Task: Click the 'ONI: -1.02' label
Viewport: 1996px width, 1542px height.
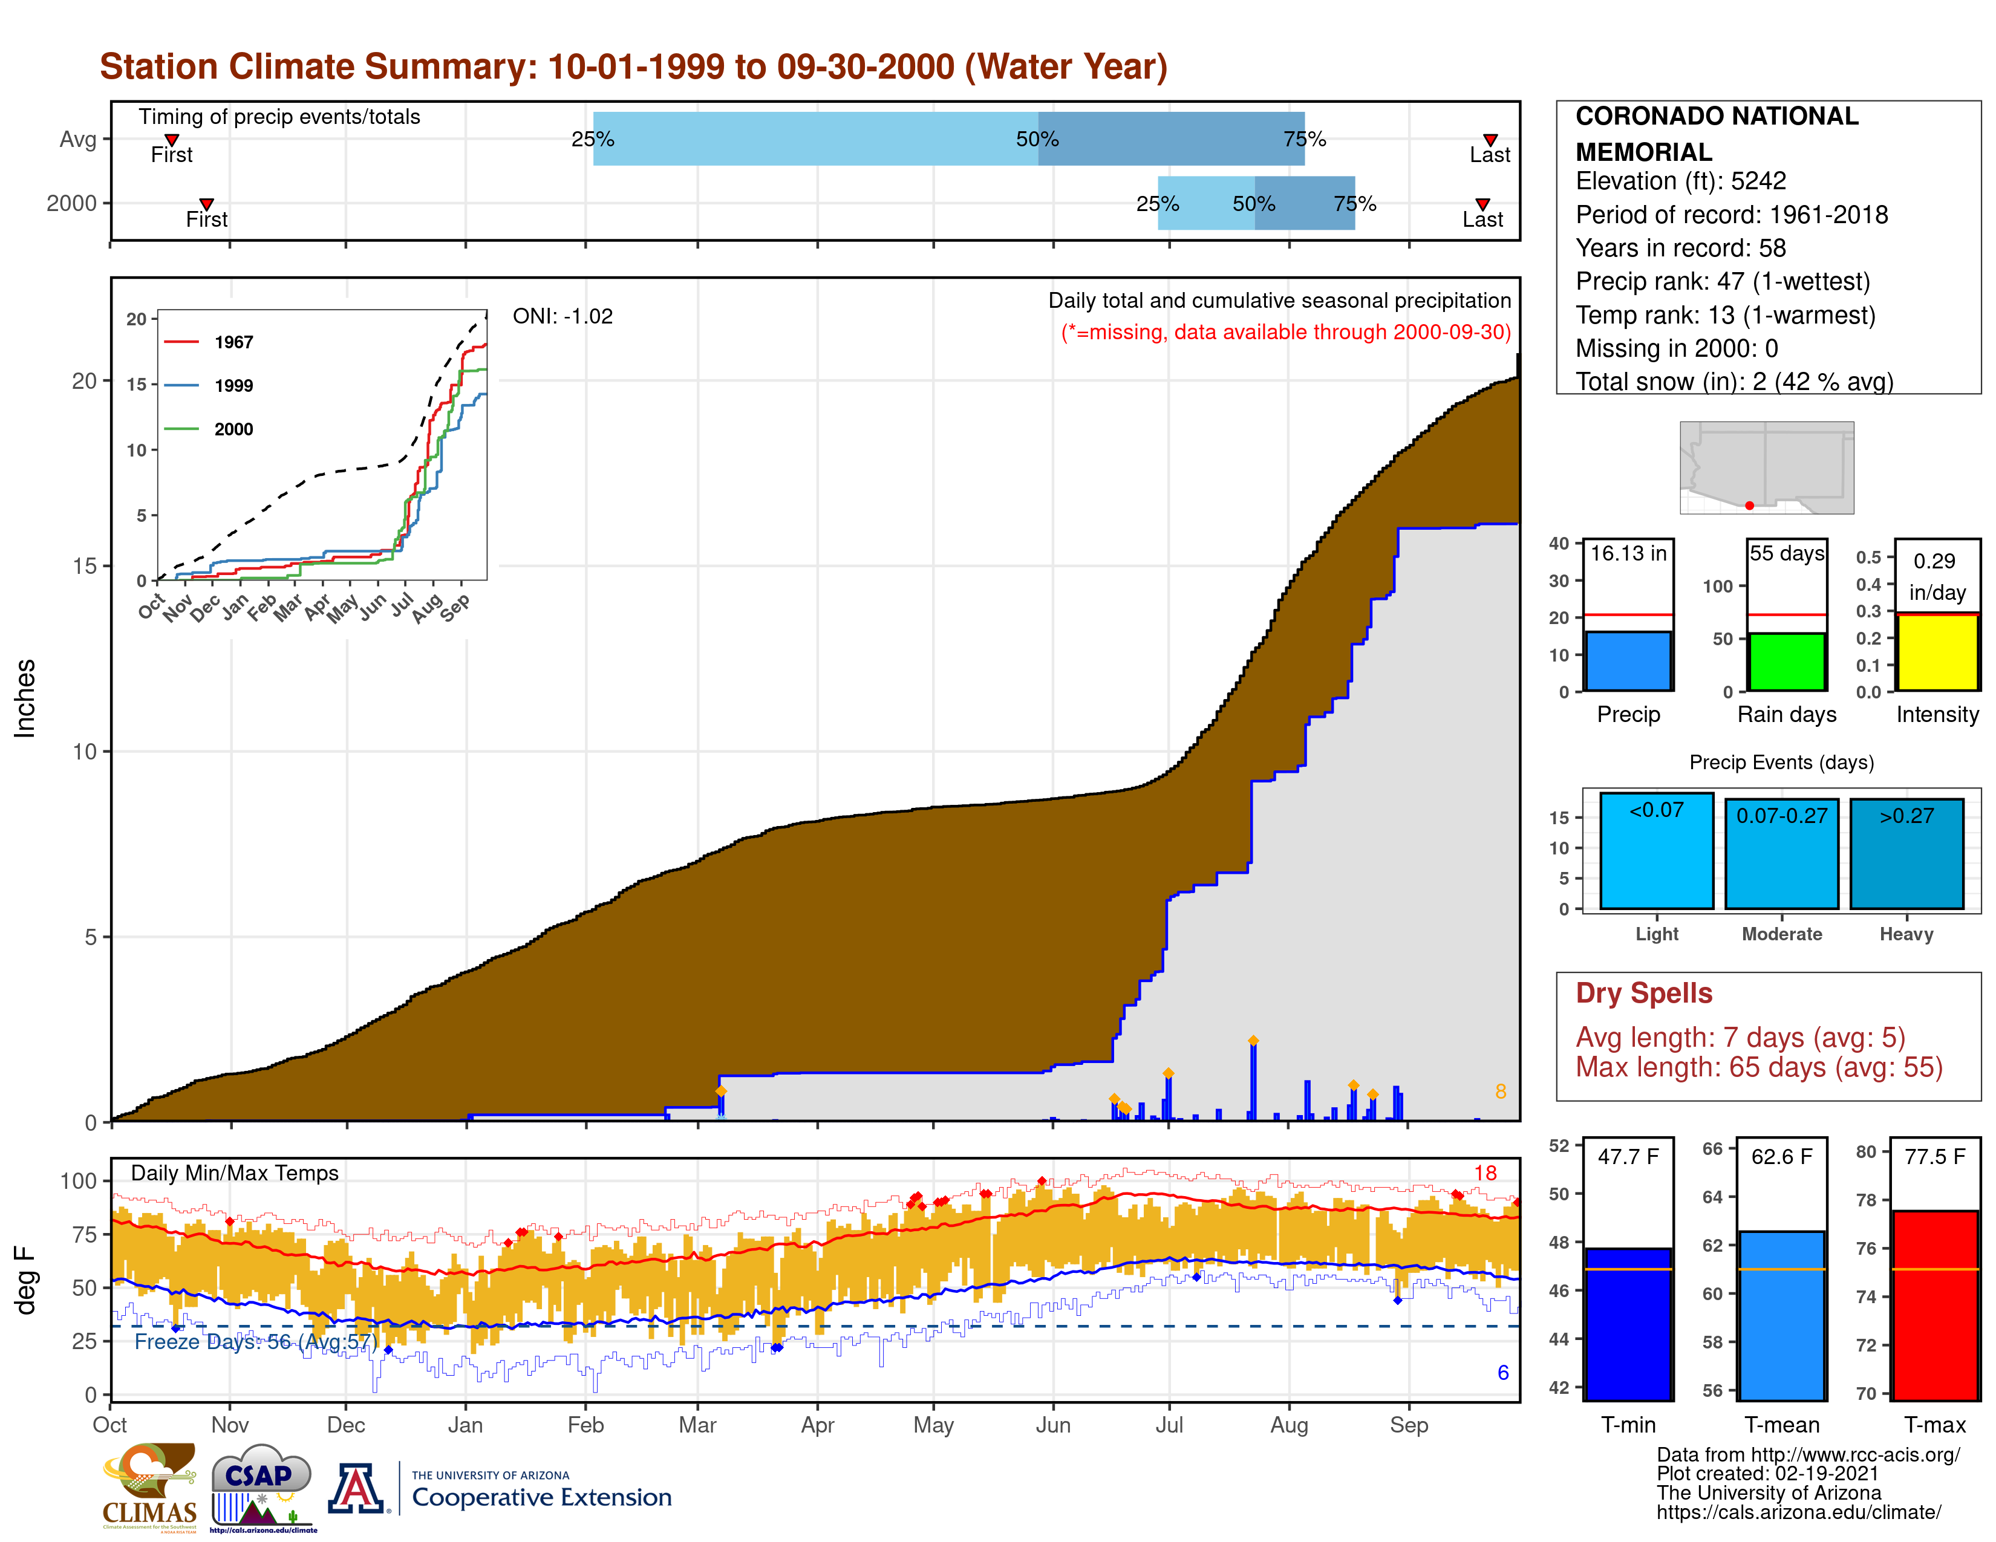Action: 562,316
